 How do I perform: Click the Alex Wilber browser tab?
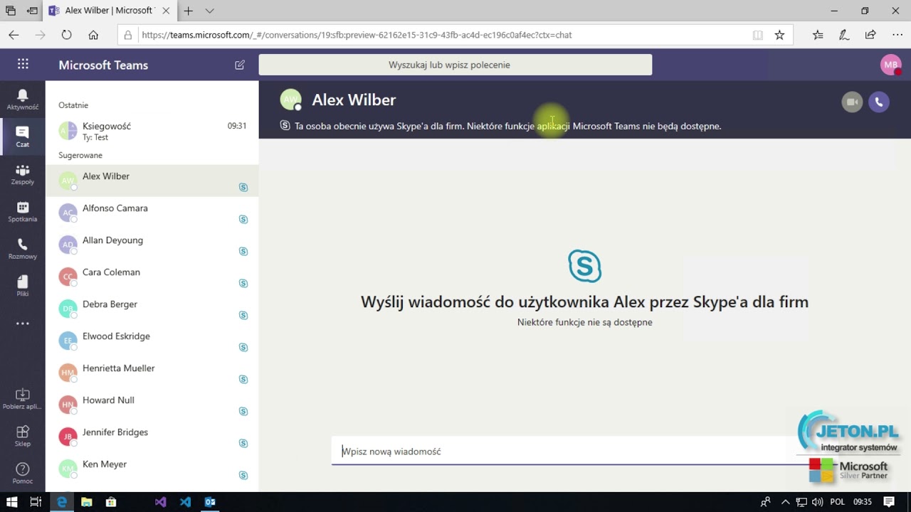point(110,11)
